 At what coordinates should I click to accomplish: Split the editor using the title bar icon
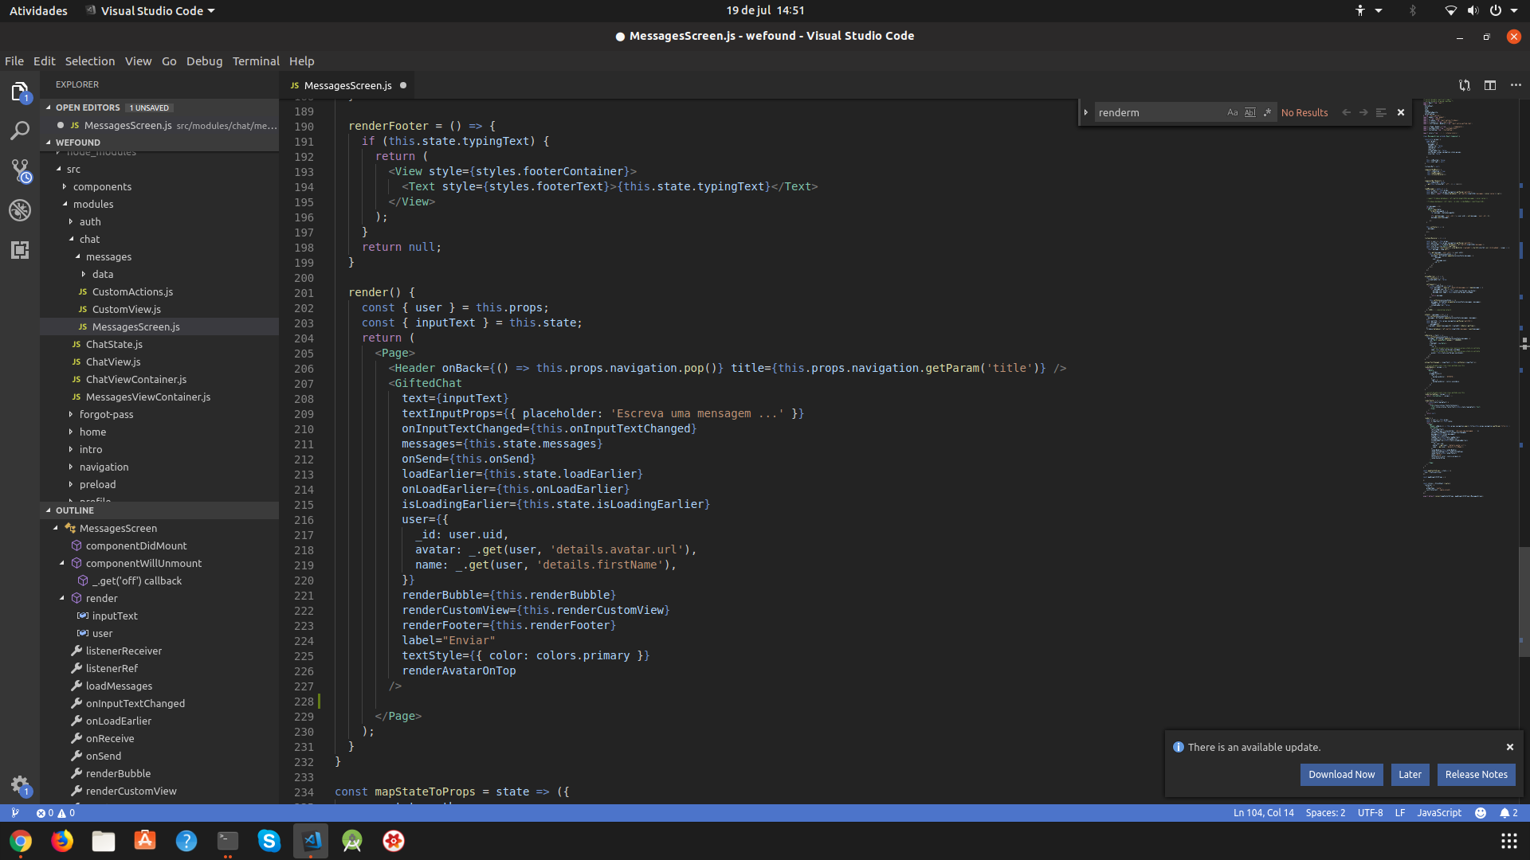point(1490,85)
